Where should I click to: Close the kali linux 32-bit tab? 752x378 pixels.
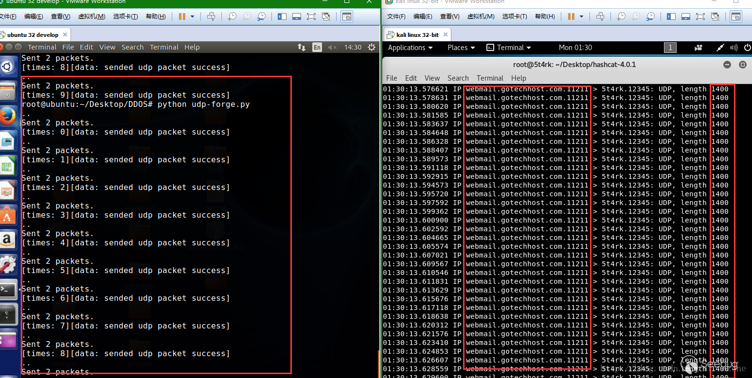click(x=445, y=35)
